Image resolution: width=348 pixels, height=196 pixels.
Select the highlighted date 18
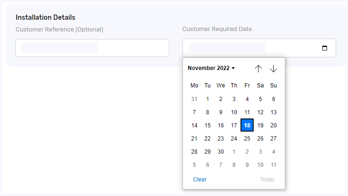pyautogui.click(x=247, y=125)
